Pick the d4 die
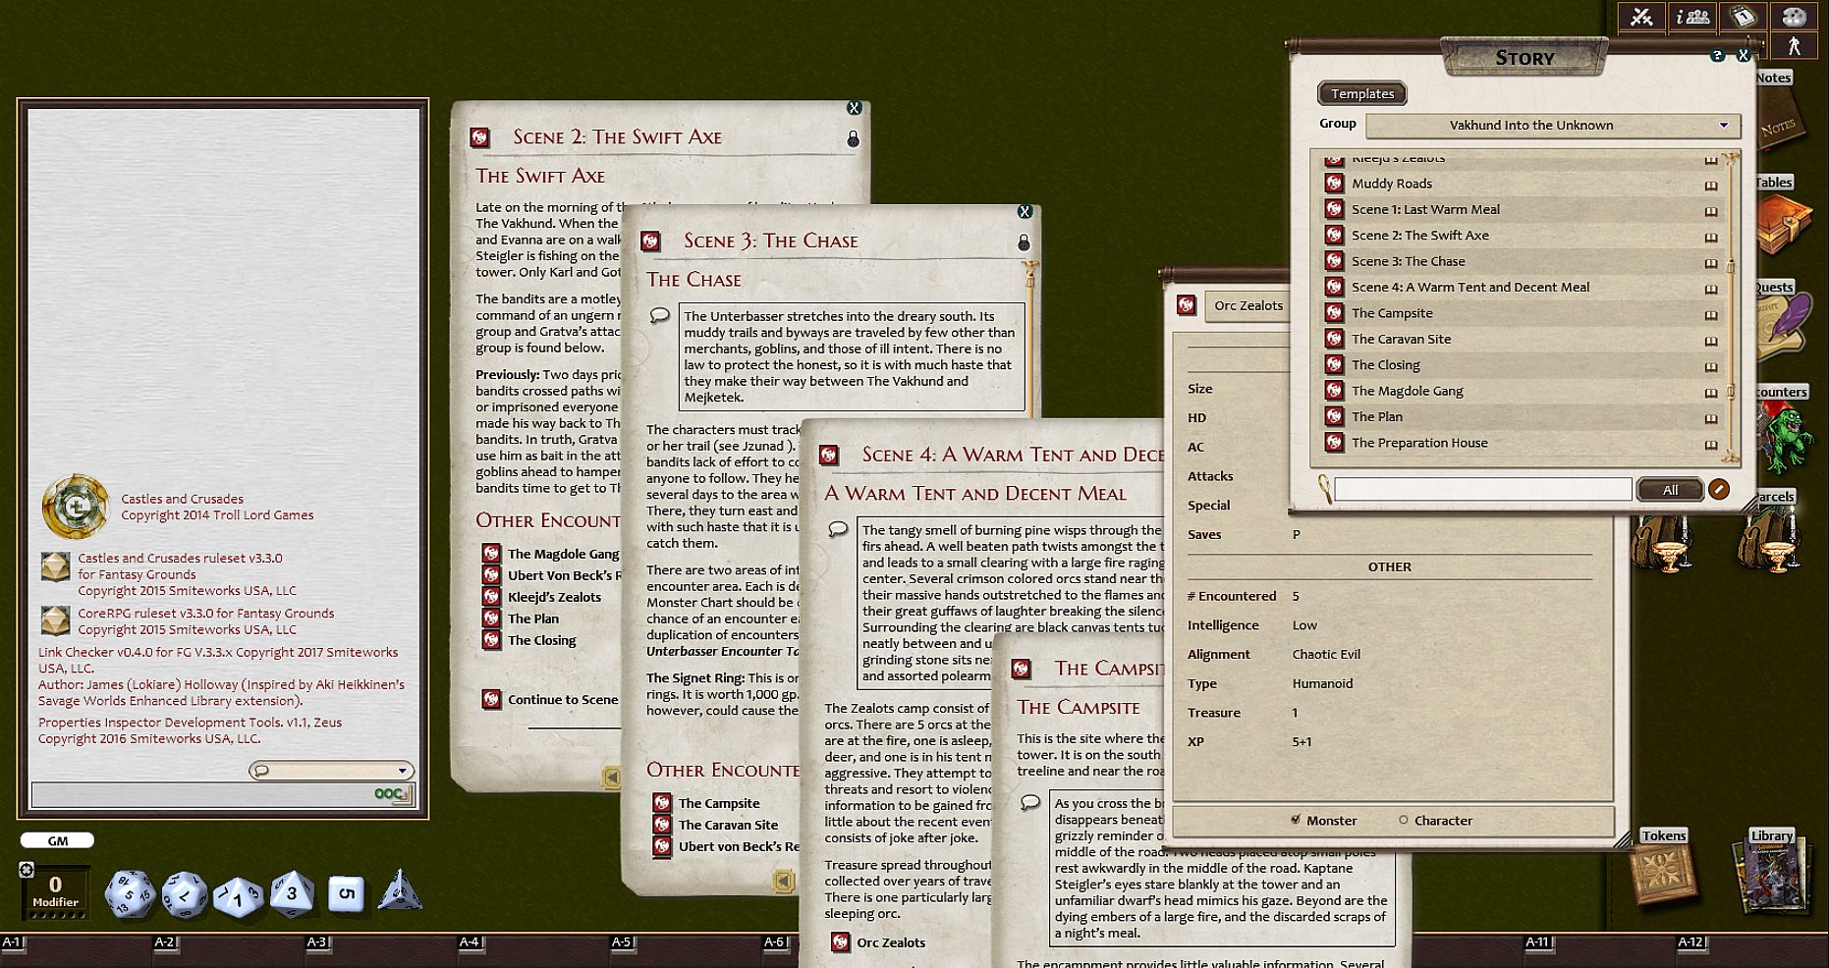 pyautogui.click(x=400, y=889)
